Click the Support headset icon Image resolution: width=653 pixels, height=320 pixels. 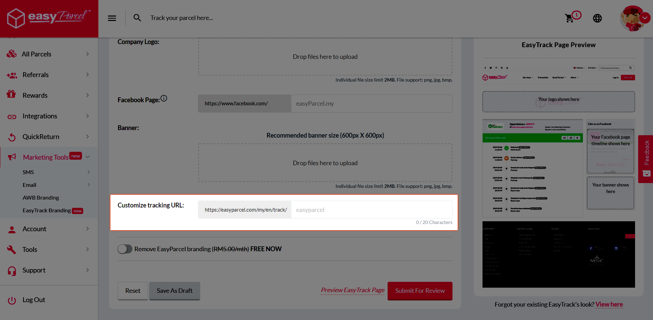[12, 271]
